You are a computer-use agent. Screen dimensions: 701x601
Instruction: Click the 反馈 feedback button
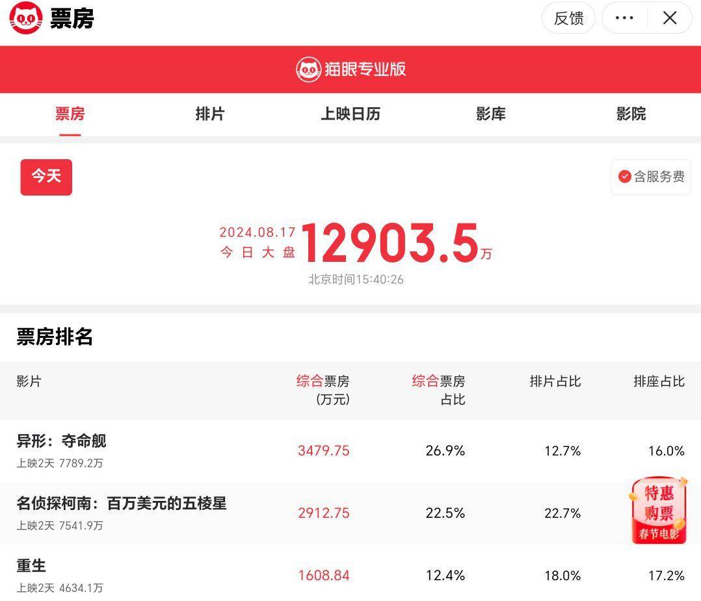pos(568,18)
